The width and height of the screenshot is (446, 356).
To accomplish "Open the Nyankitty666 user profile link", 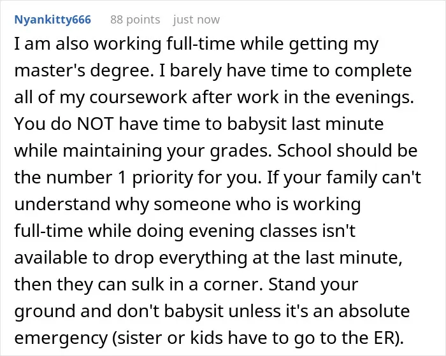I will pos(53,20).
